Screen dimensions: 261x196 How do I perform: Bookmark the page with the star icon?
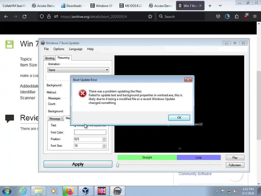point(150,16)
